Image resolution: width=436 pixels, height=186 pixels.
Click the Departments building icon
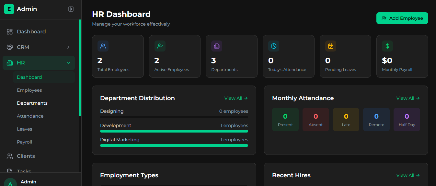point(217,46)
